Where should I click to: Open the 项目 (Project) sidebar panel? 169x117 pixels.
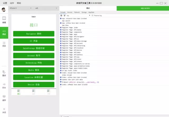point(4,44)
